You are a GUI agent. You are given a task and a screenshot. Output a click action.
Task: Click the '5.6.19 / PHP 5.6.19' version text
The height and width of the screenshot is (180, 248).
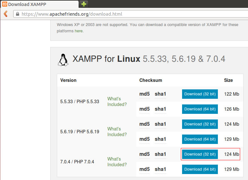tap(79, 132)
